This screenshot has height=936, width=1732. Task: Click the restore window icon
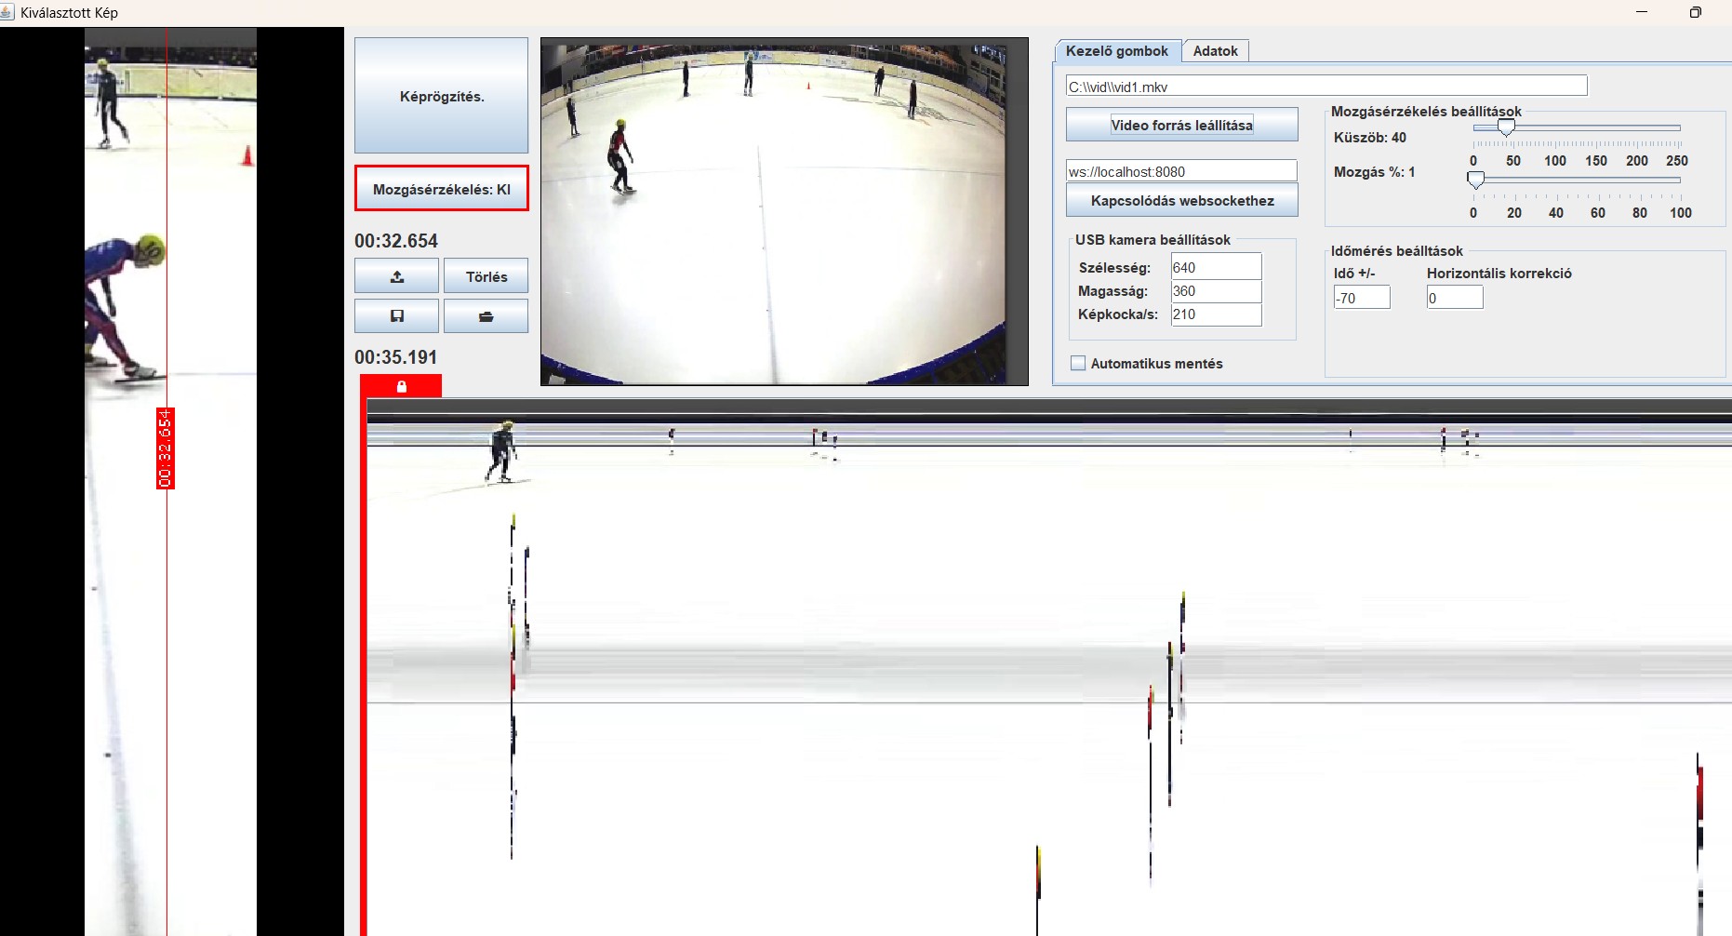coord(1695,12)
